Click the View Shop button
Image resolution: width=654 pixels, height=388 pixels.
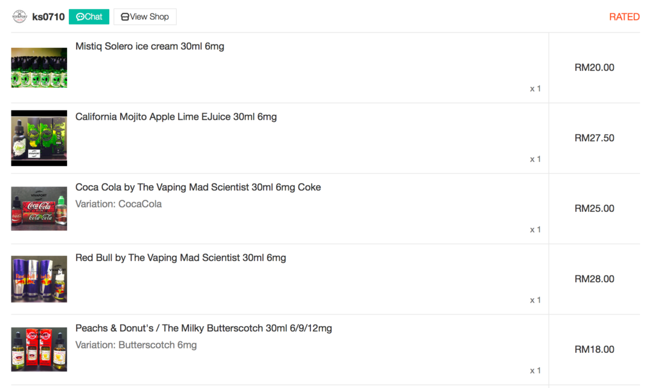click(145, 17)
